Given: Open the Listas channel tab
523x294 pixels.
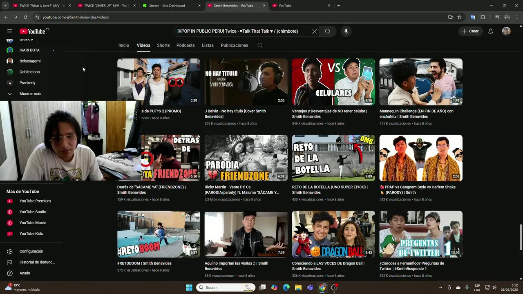Looking at the screenshot, I should (208, 45).
